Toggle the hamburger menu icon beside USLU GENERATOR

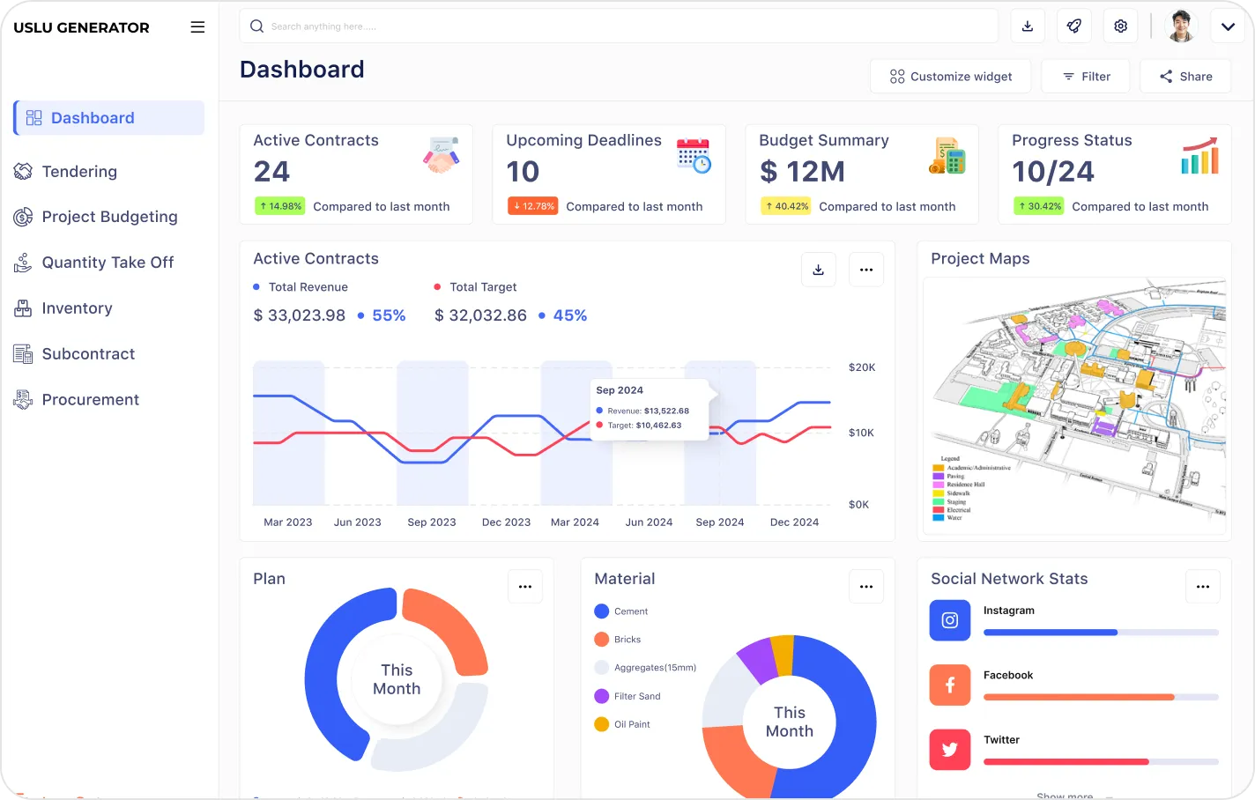197,27
